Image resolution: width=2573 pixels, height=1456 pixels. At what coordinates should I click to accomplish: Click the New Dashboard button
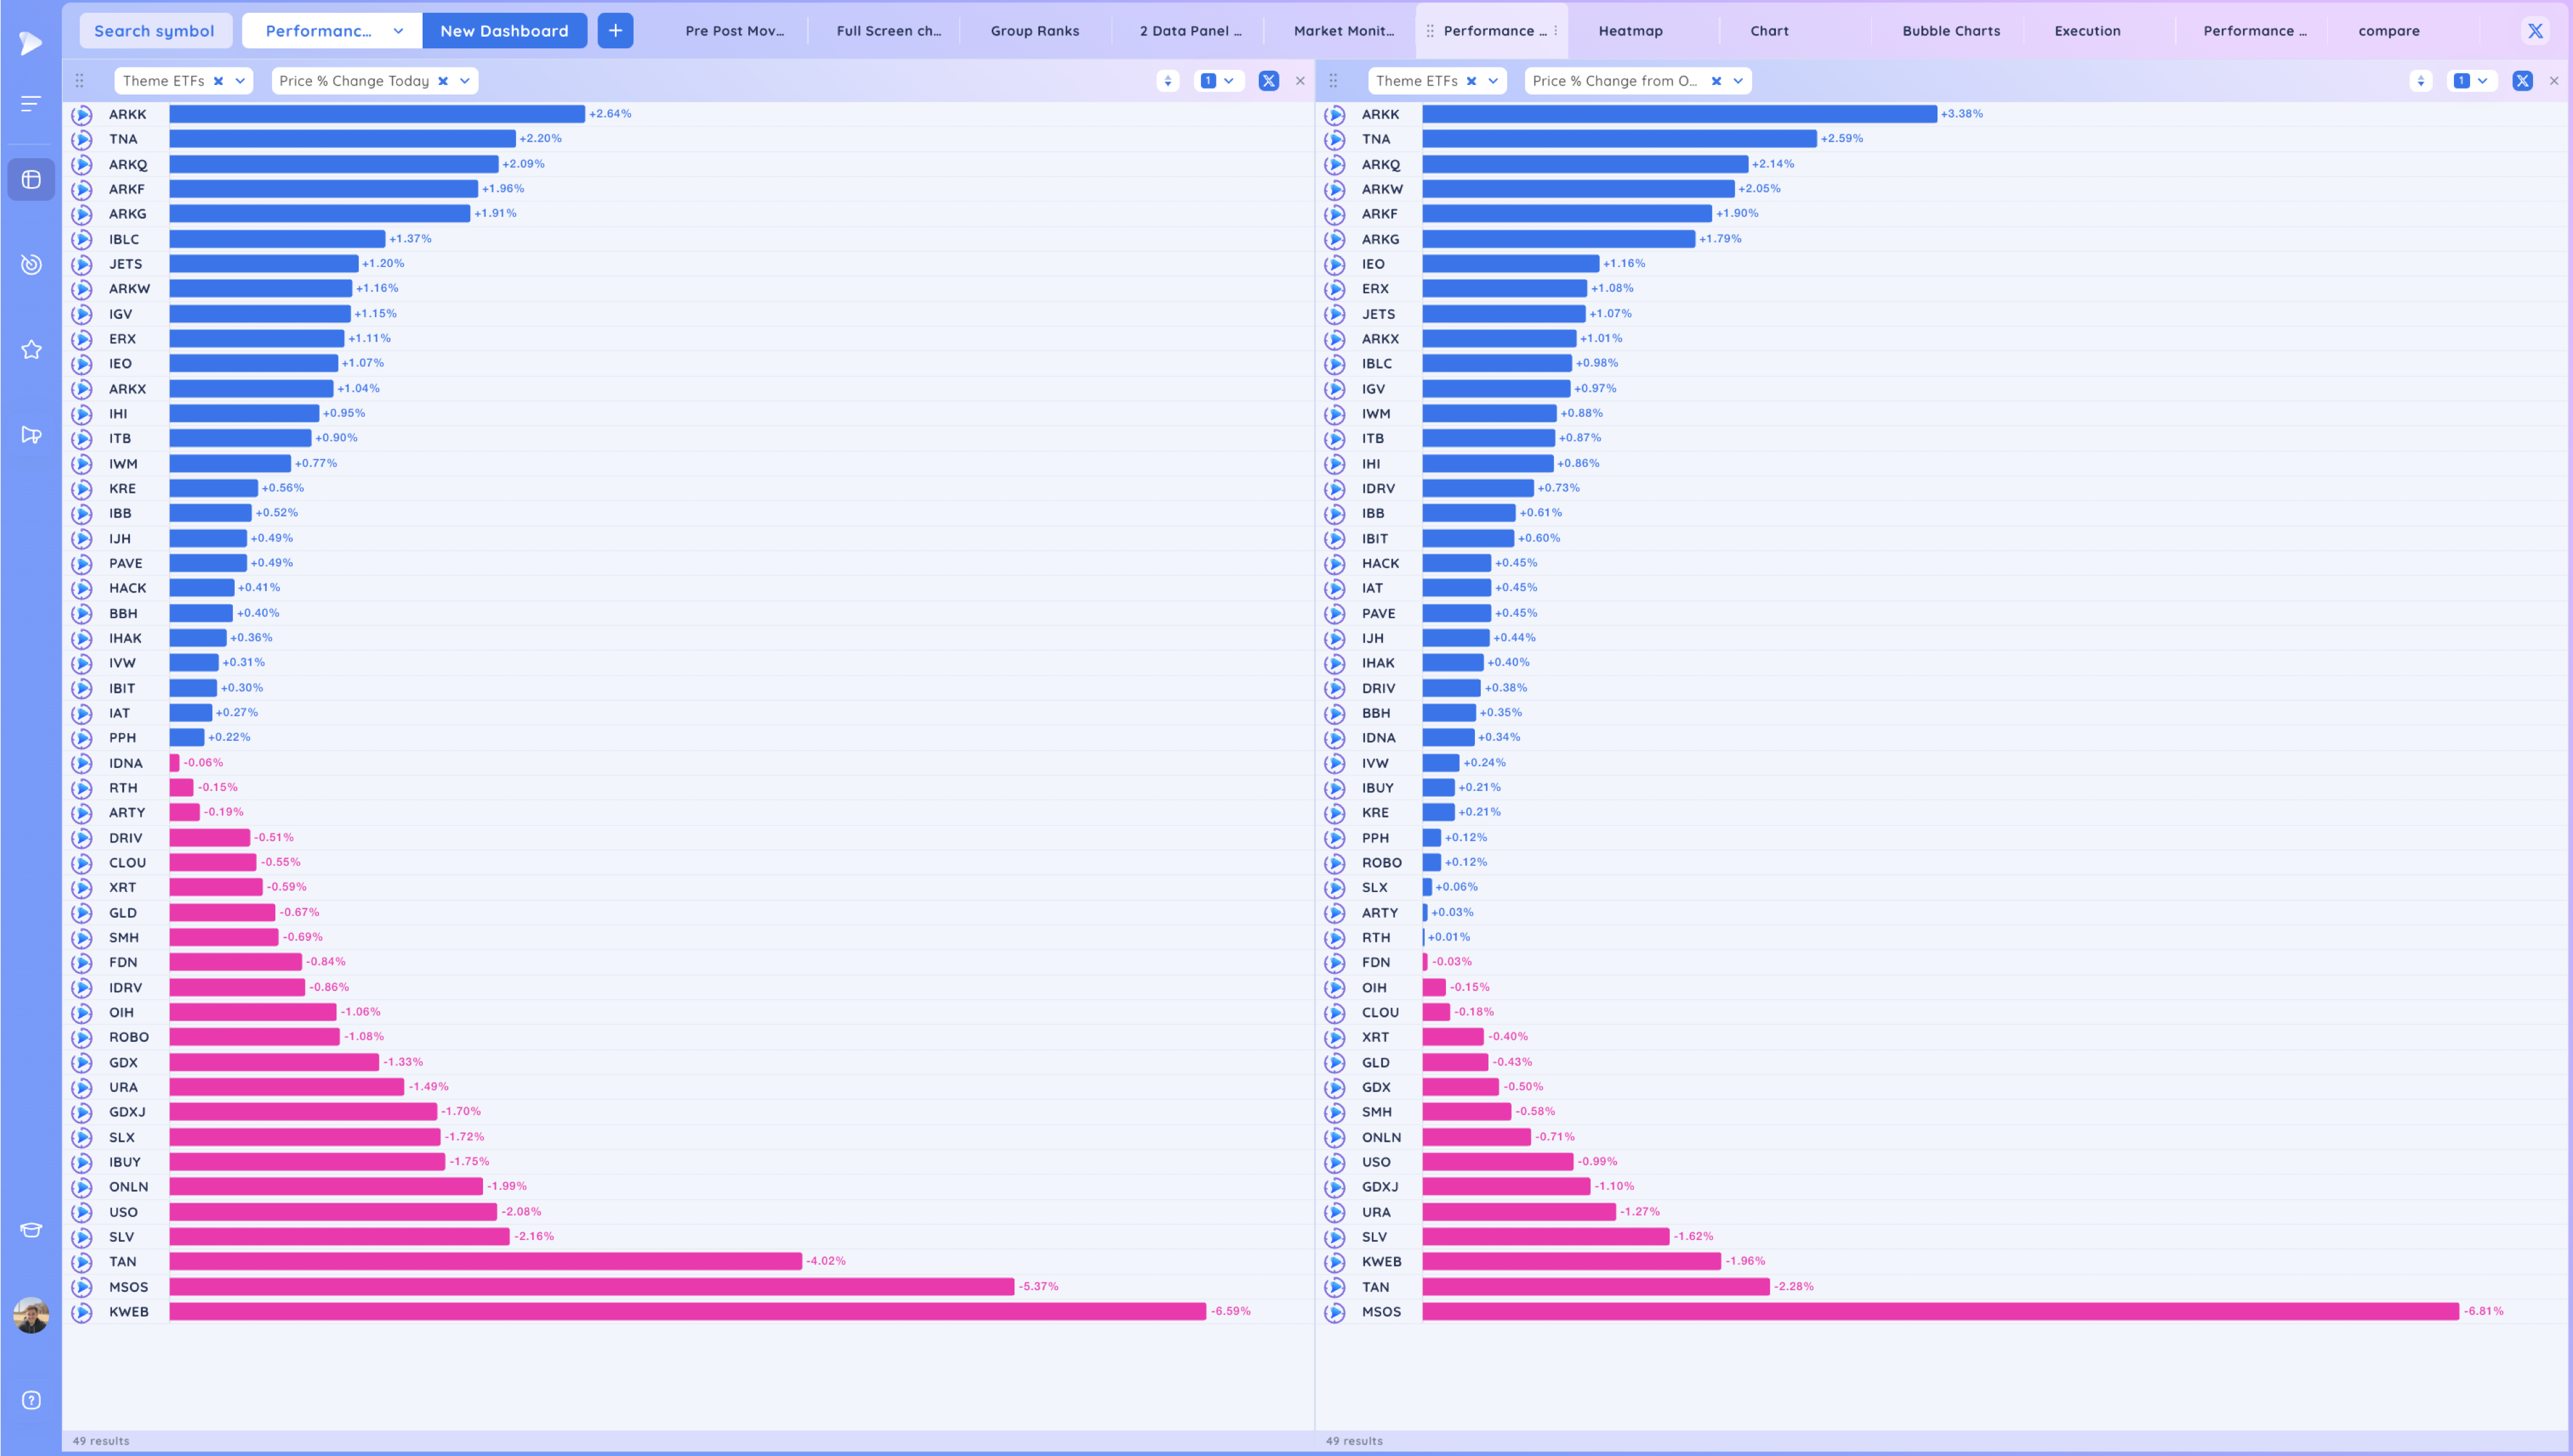tap(504, 31)
